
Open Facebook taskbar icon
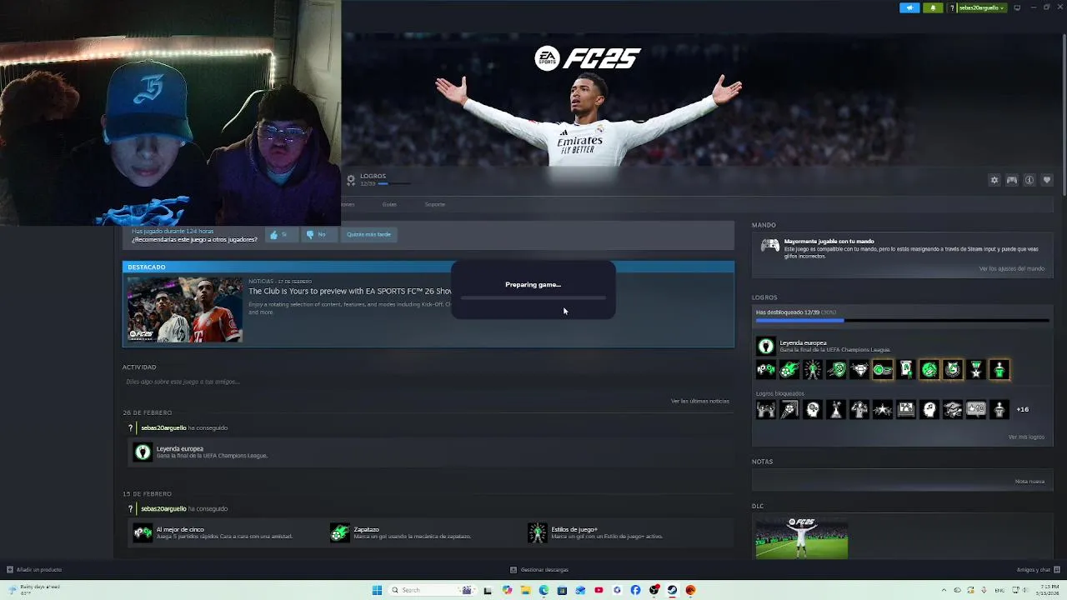tap(635, 590)
